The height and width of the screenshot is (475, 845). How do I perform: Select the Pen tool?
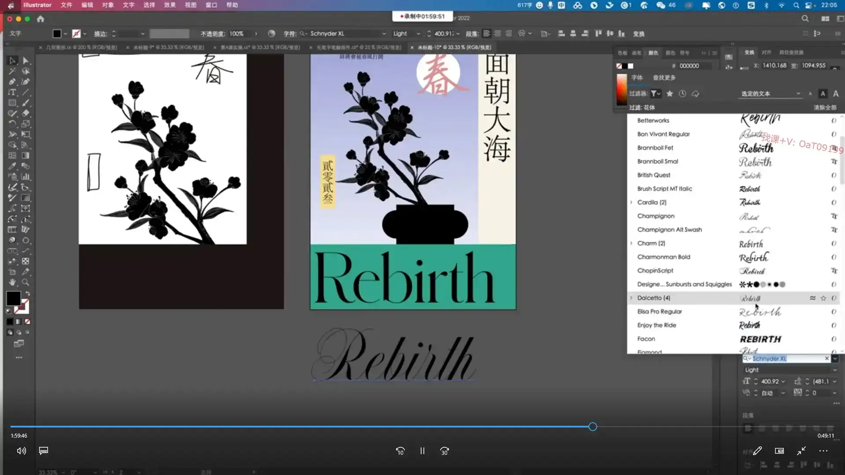pyautogui.click(x=12, y=82)
